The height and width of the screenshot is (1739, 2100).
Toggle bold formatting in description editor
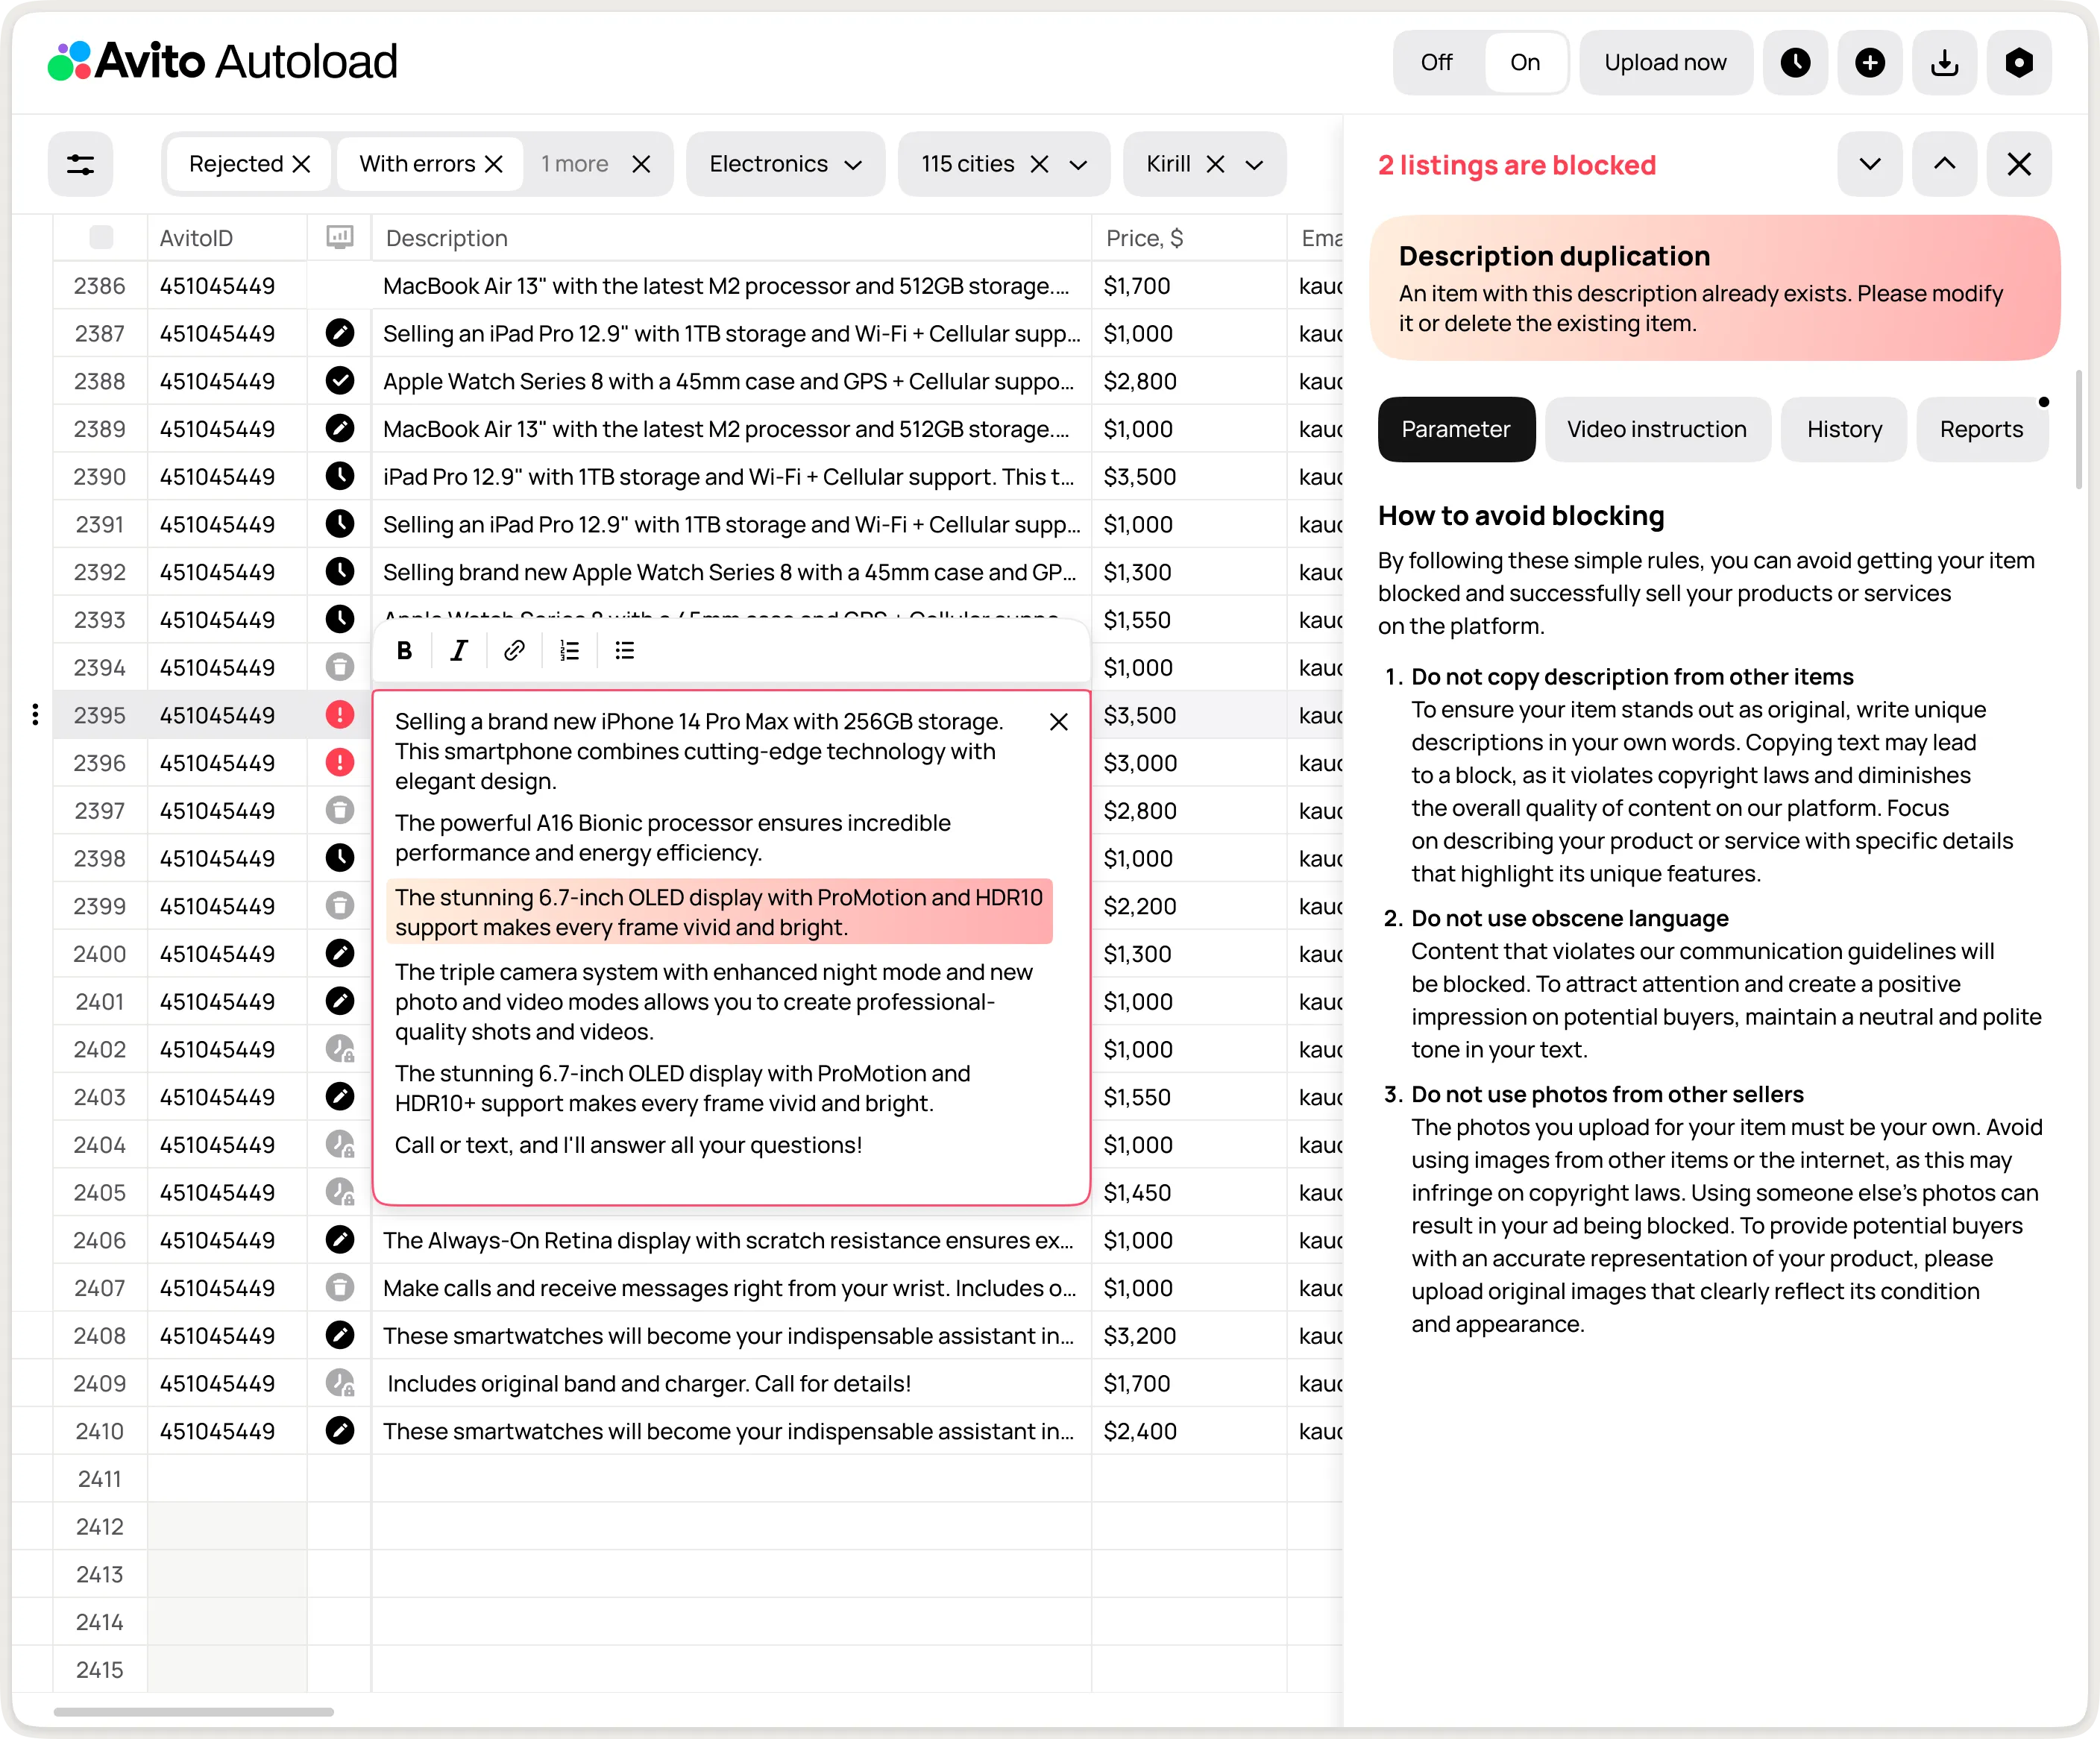(x=404, y=651)
